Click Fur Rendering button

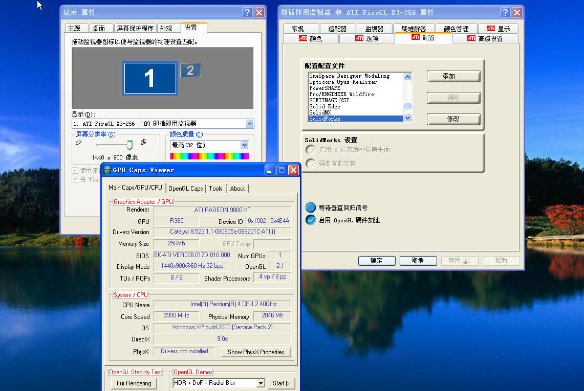coord(134,383)
